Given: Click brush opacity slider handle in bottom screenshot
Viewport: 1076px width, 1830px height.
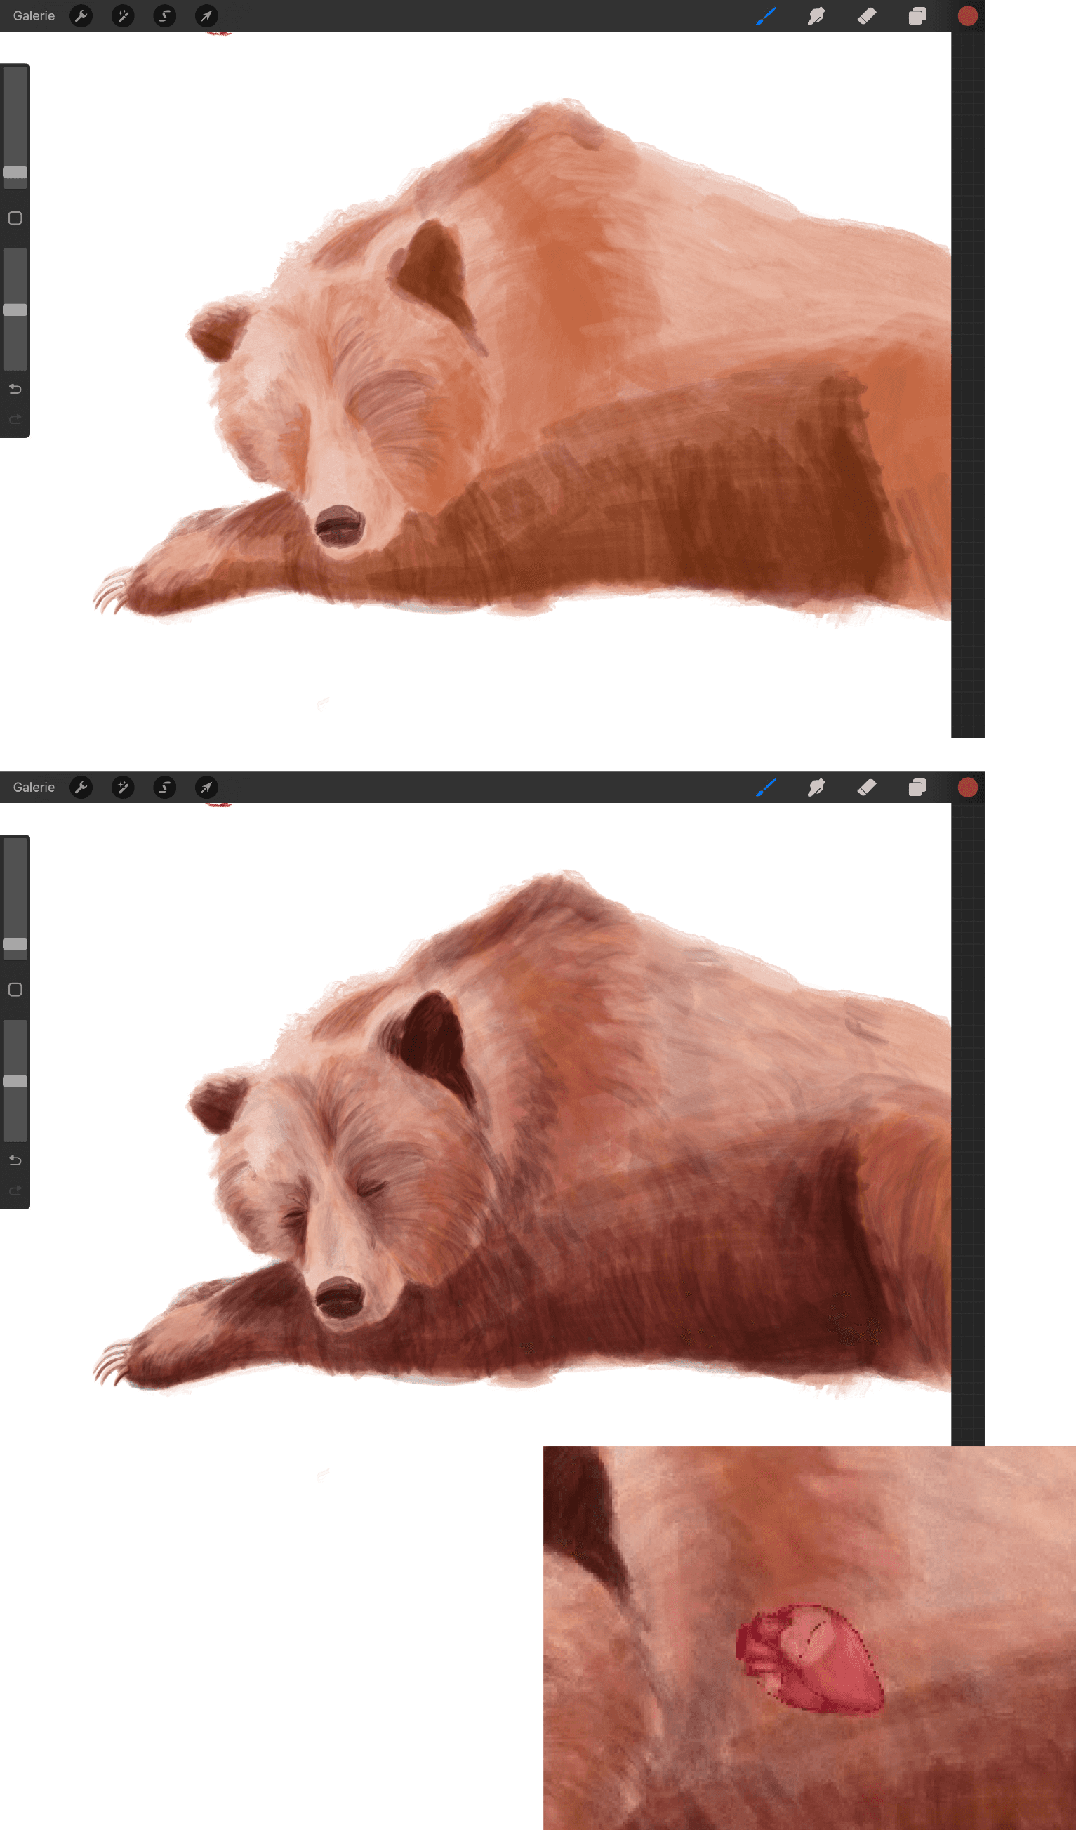Looking at the screenshot, I should point(15,1081).
